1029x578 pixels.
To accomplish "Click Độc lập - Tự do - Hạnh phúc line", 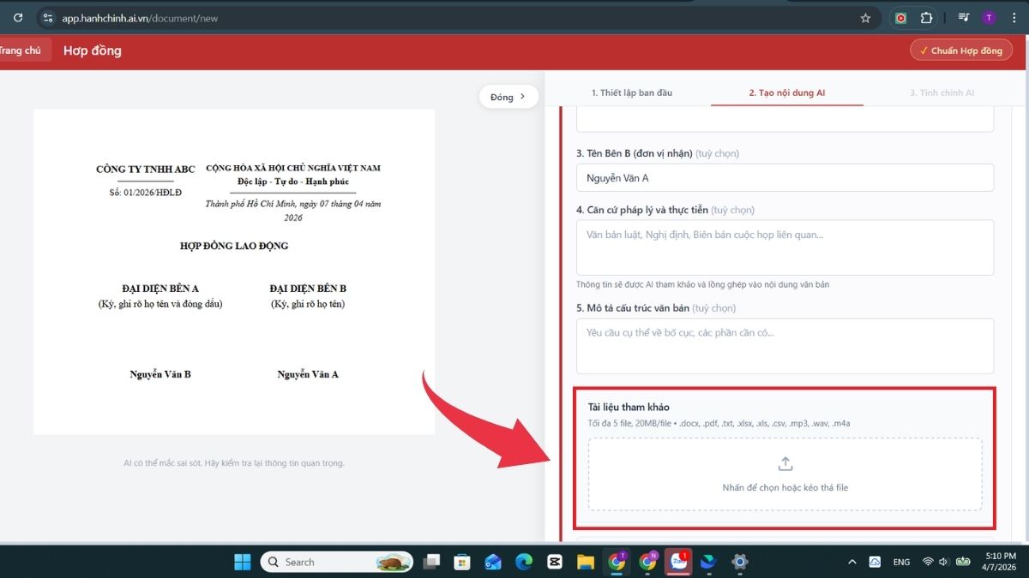I will coord(293,182).
